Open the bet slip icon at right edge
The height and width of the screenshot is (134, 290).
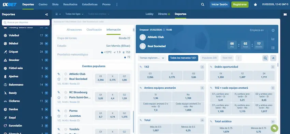coord(285,14)
